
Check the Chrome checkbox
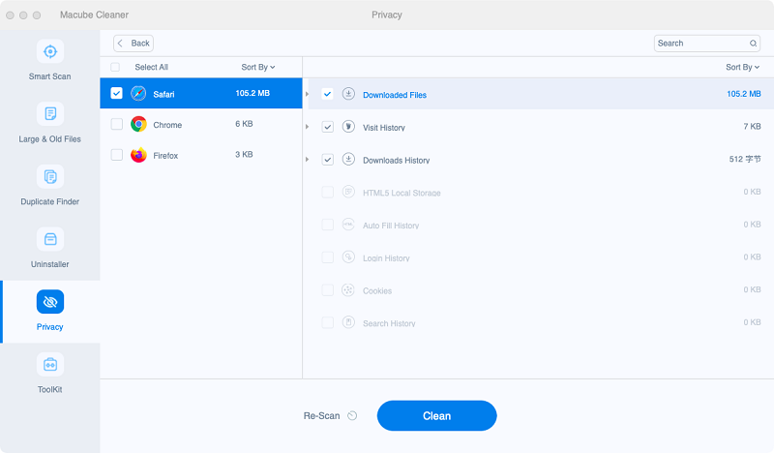(117, 124)
